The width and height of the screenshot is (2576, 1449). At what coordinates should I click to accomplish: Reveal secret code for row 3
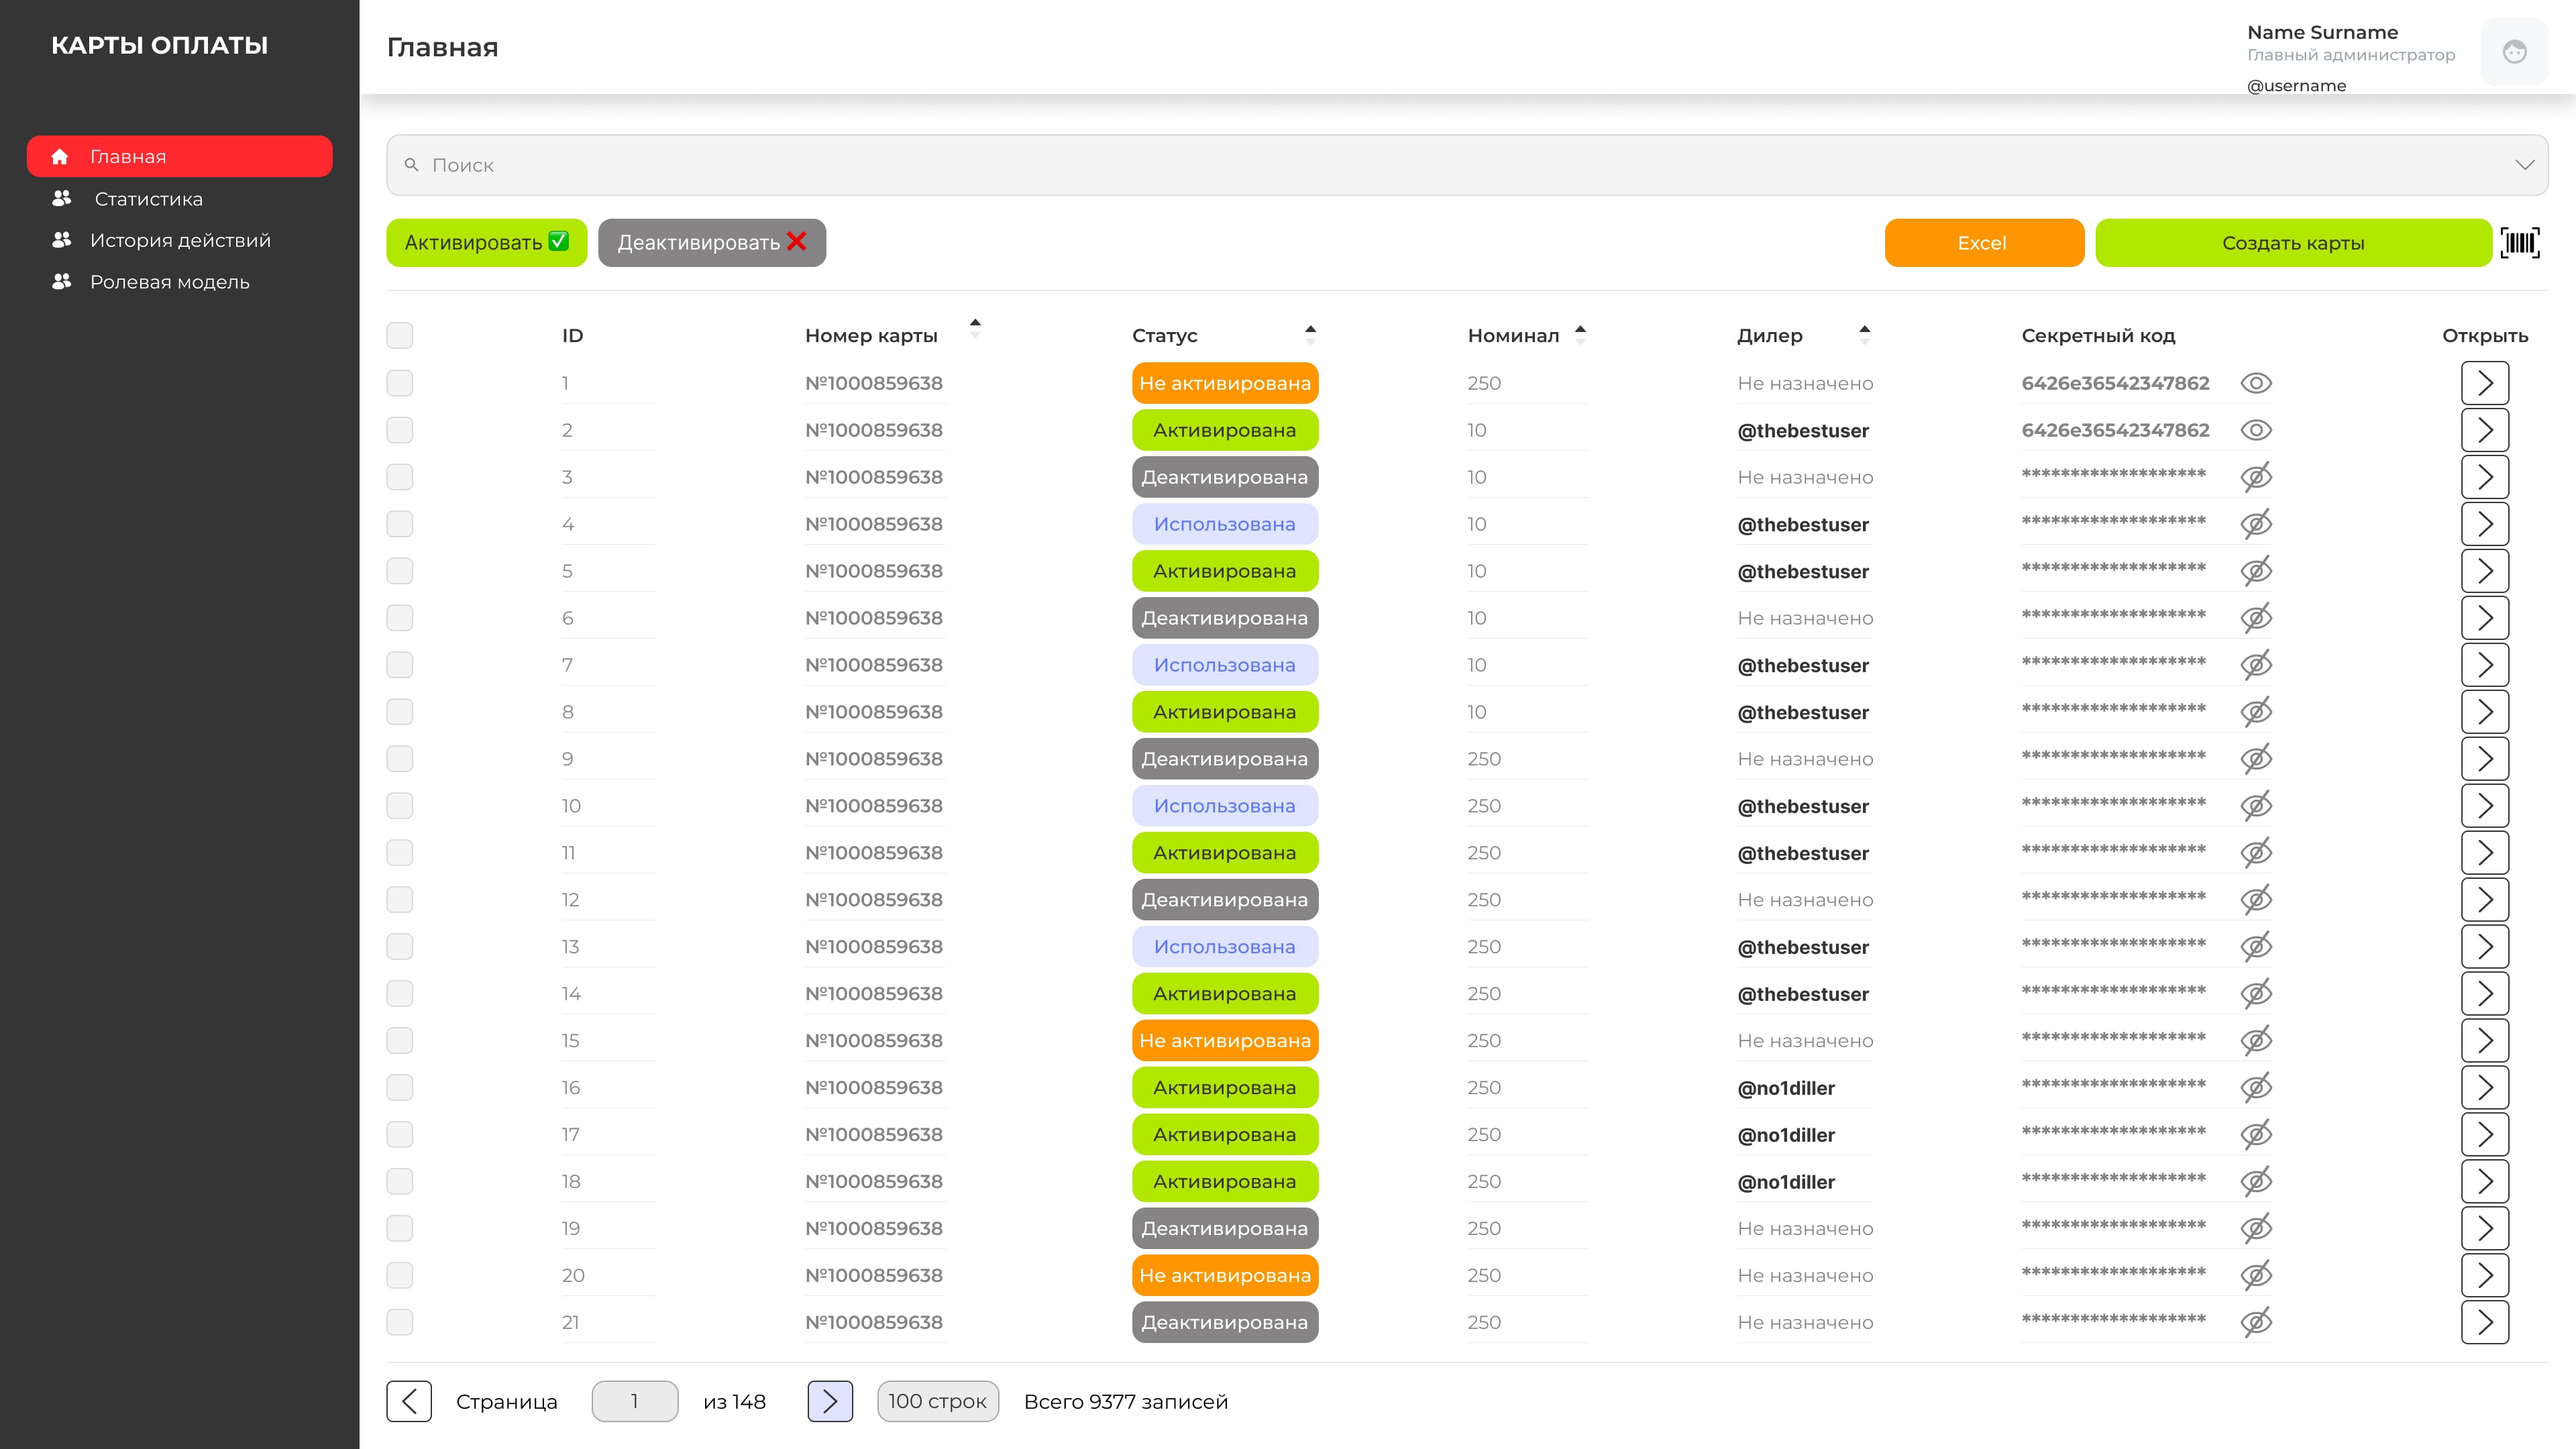[2256, 477]
